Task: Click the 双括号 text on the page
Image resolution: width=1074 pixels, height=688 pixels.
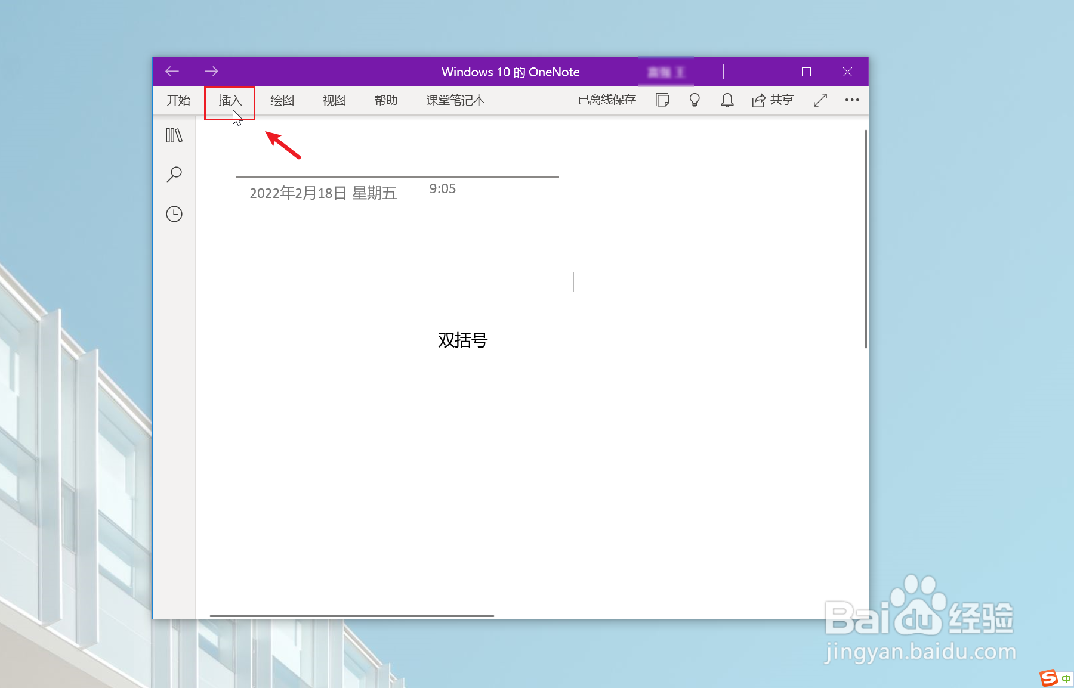Action: [x=463, y=340]
